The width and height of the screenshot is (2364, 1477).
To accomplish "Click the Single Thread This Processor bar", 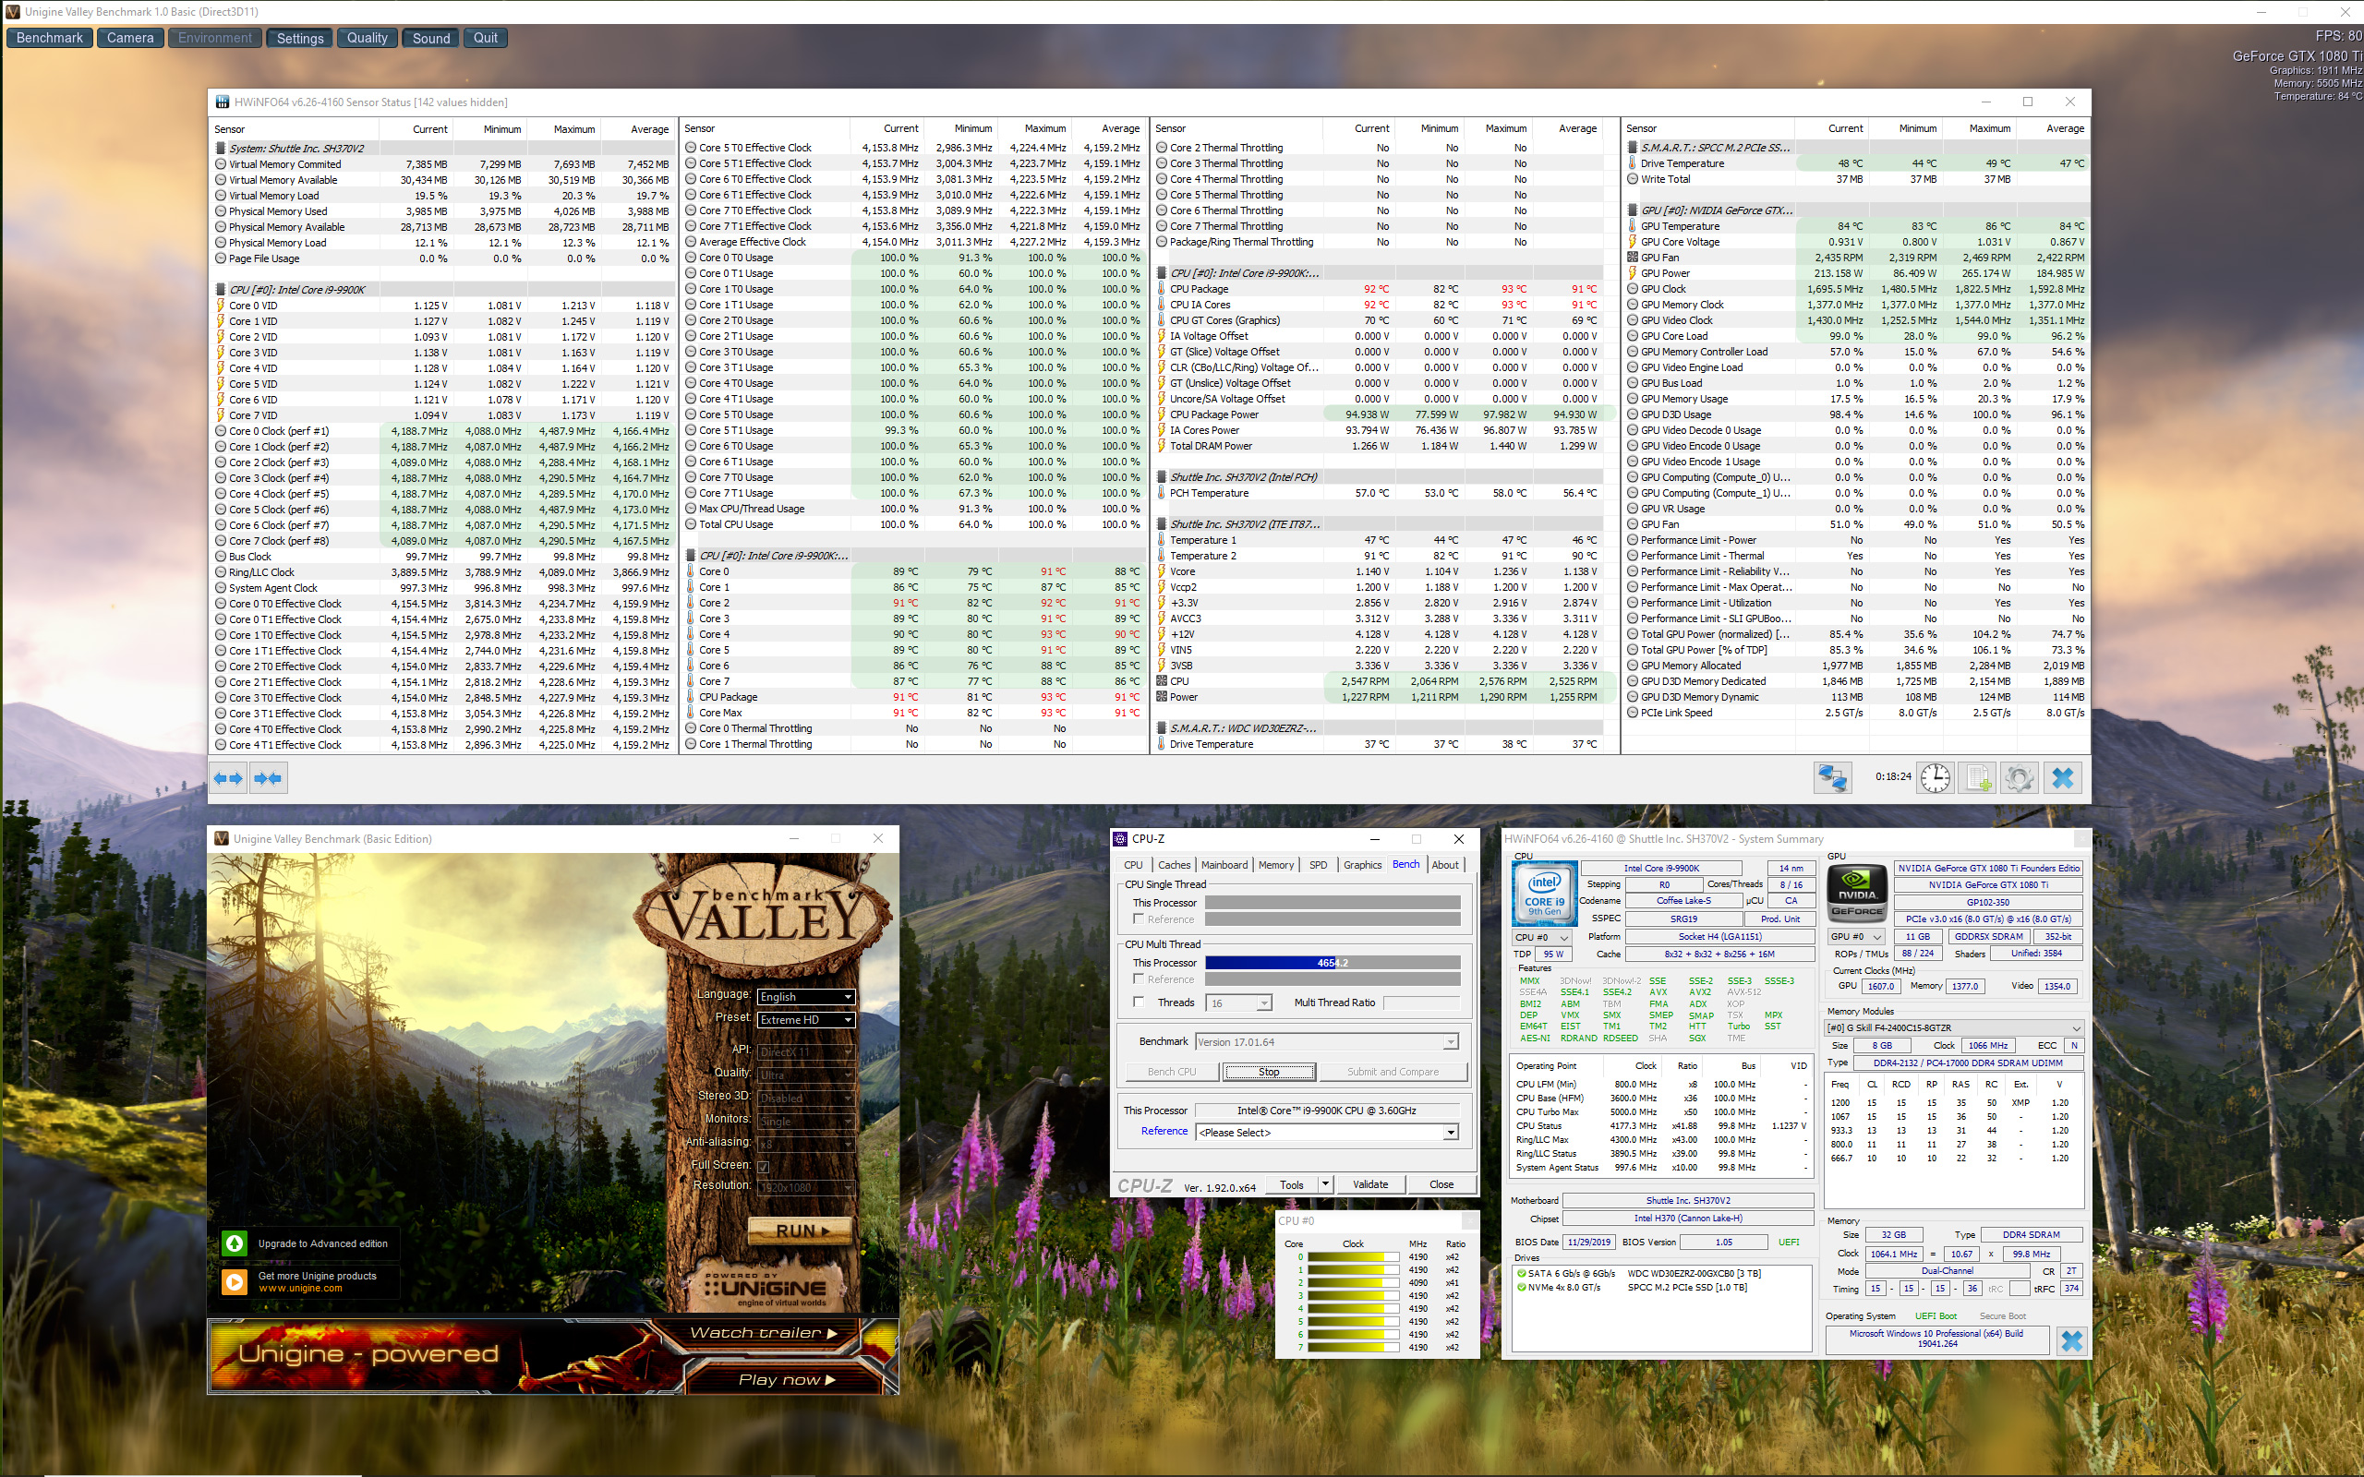I will pos(1333,903).
